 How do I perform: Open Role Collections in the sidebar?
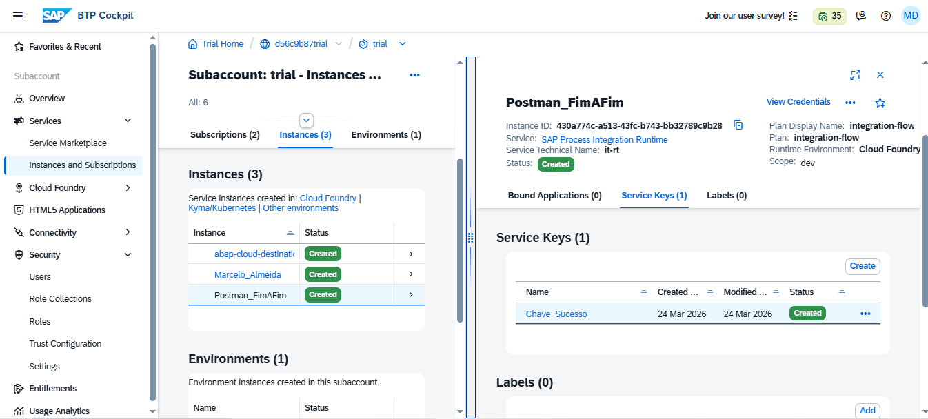tap(61, 299)
